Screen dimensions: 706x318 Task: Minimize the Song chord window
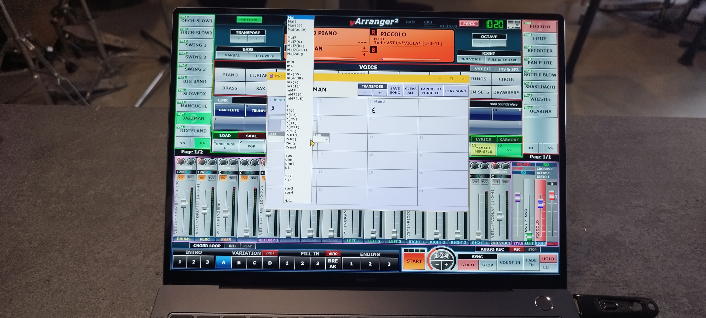tap(440, 79)
